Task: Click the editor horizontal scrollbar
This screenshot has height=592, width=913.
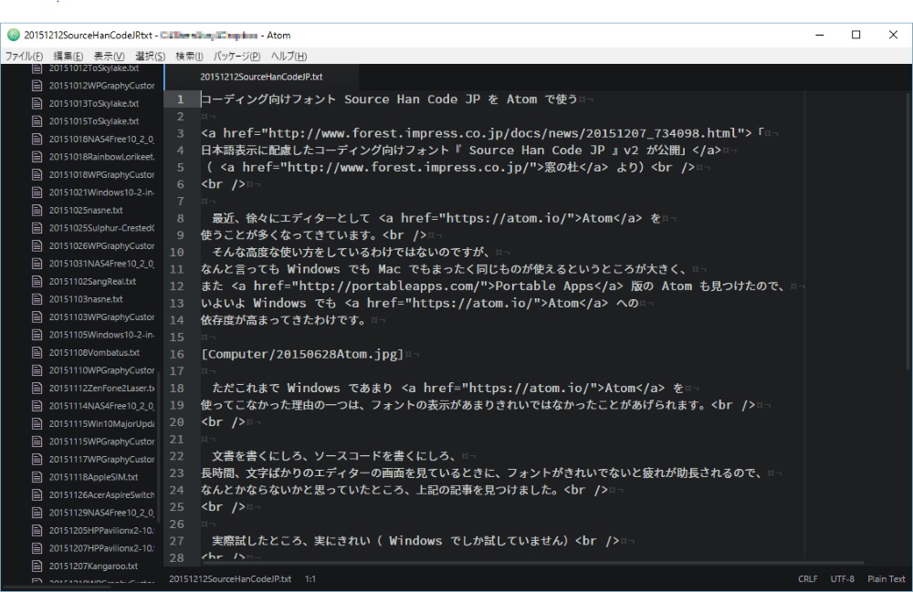Action: point(533,562)
